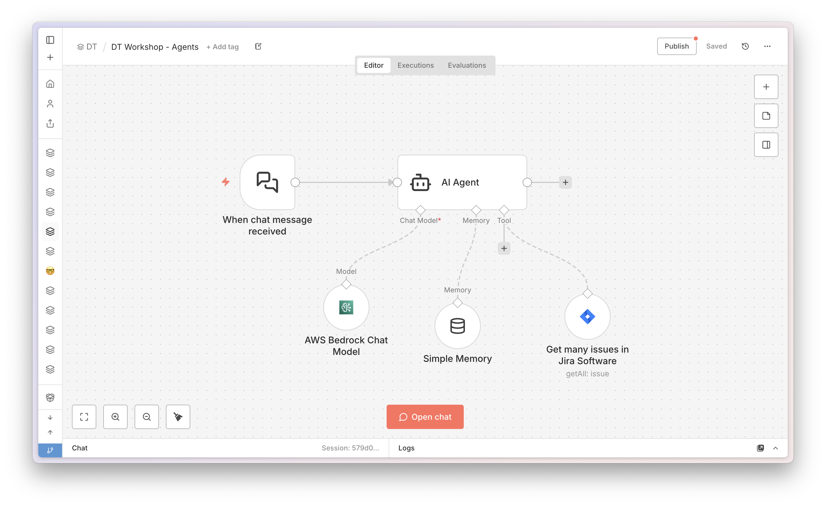Select the AWS Bedrock Chat Model node
The width and height of the screenshot is (826, 506).
(x=346, y=307)
